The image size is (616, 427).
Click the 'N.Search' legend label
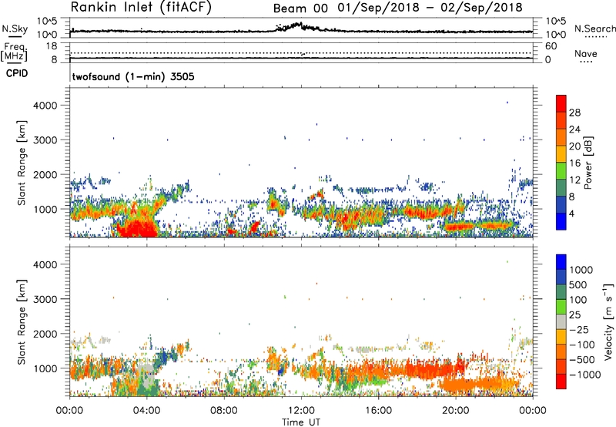594,29
